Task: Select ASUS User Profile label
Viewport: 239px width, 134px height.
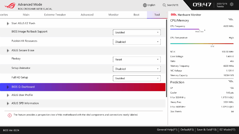Action: tap(22, 95)
